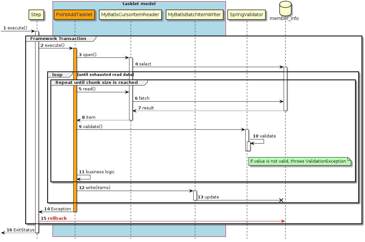Viewport: 365px width, 242px height.
Task: Click the PointAddTasklet orange participant box
Action: tap(74, 15)
